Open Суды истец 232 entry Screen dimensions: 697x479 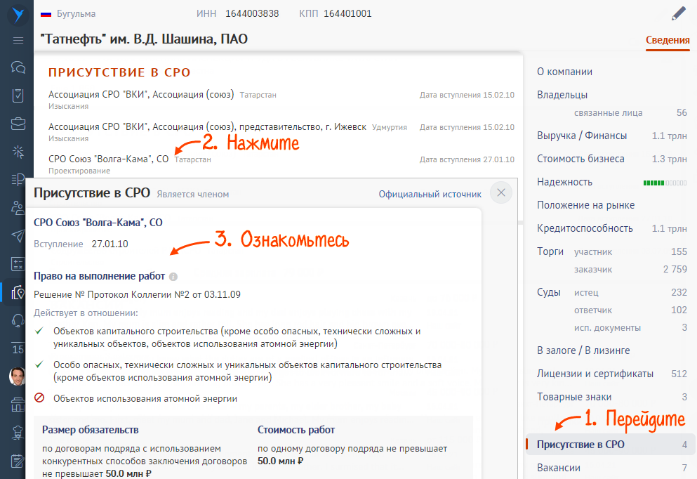(630, 292)
